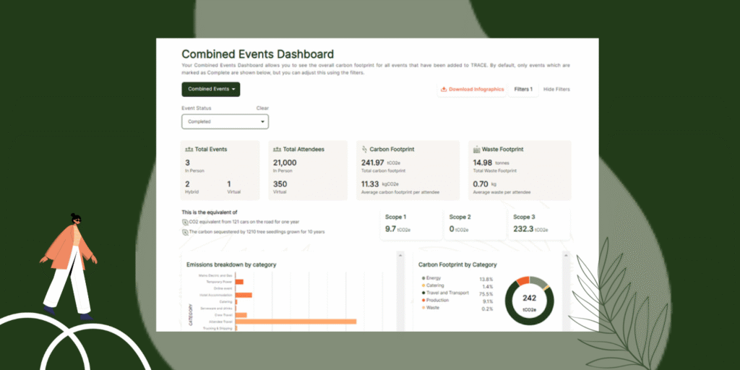The image size is (740, 370).
Task: Expand the Completed status dropdown
Action: (225, 121)
